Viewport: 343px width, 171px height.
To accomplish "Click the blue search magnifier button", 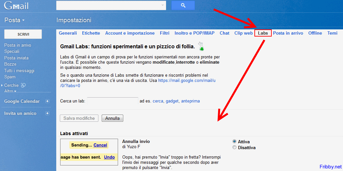I will [183, 6].
